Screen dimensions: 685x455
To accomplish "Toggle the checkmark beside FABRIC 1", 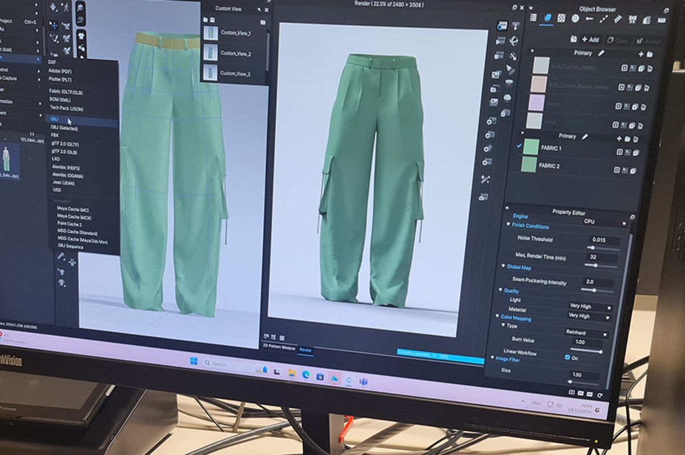I will click(x=519, y=147).
